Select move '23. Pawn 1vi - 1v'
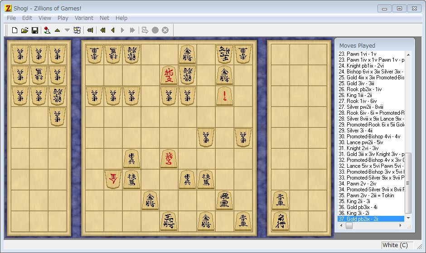 pos(371,54)
